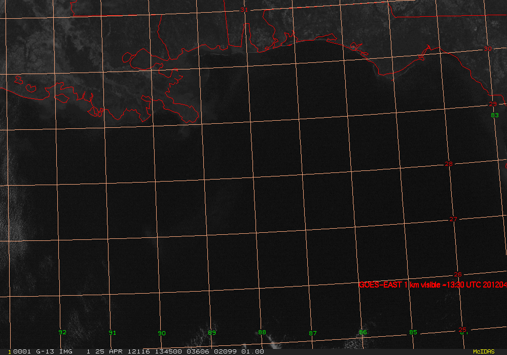Click the yellow 1 at status line start

click(x=10, y=352)
